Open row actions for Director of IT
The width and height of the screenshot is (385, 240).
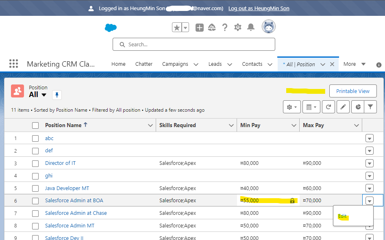pyautogui.click(x=370, y=163)
